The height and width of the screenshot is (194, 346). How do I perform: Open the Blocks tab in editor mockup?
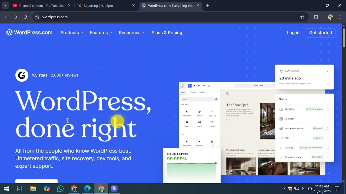[183, 92]
